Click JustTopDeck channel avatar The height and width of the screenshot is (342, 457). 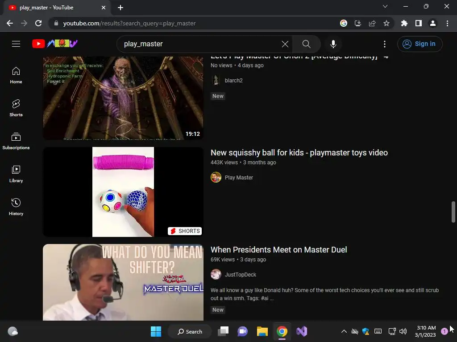click(x=216, y=274)
